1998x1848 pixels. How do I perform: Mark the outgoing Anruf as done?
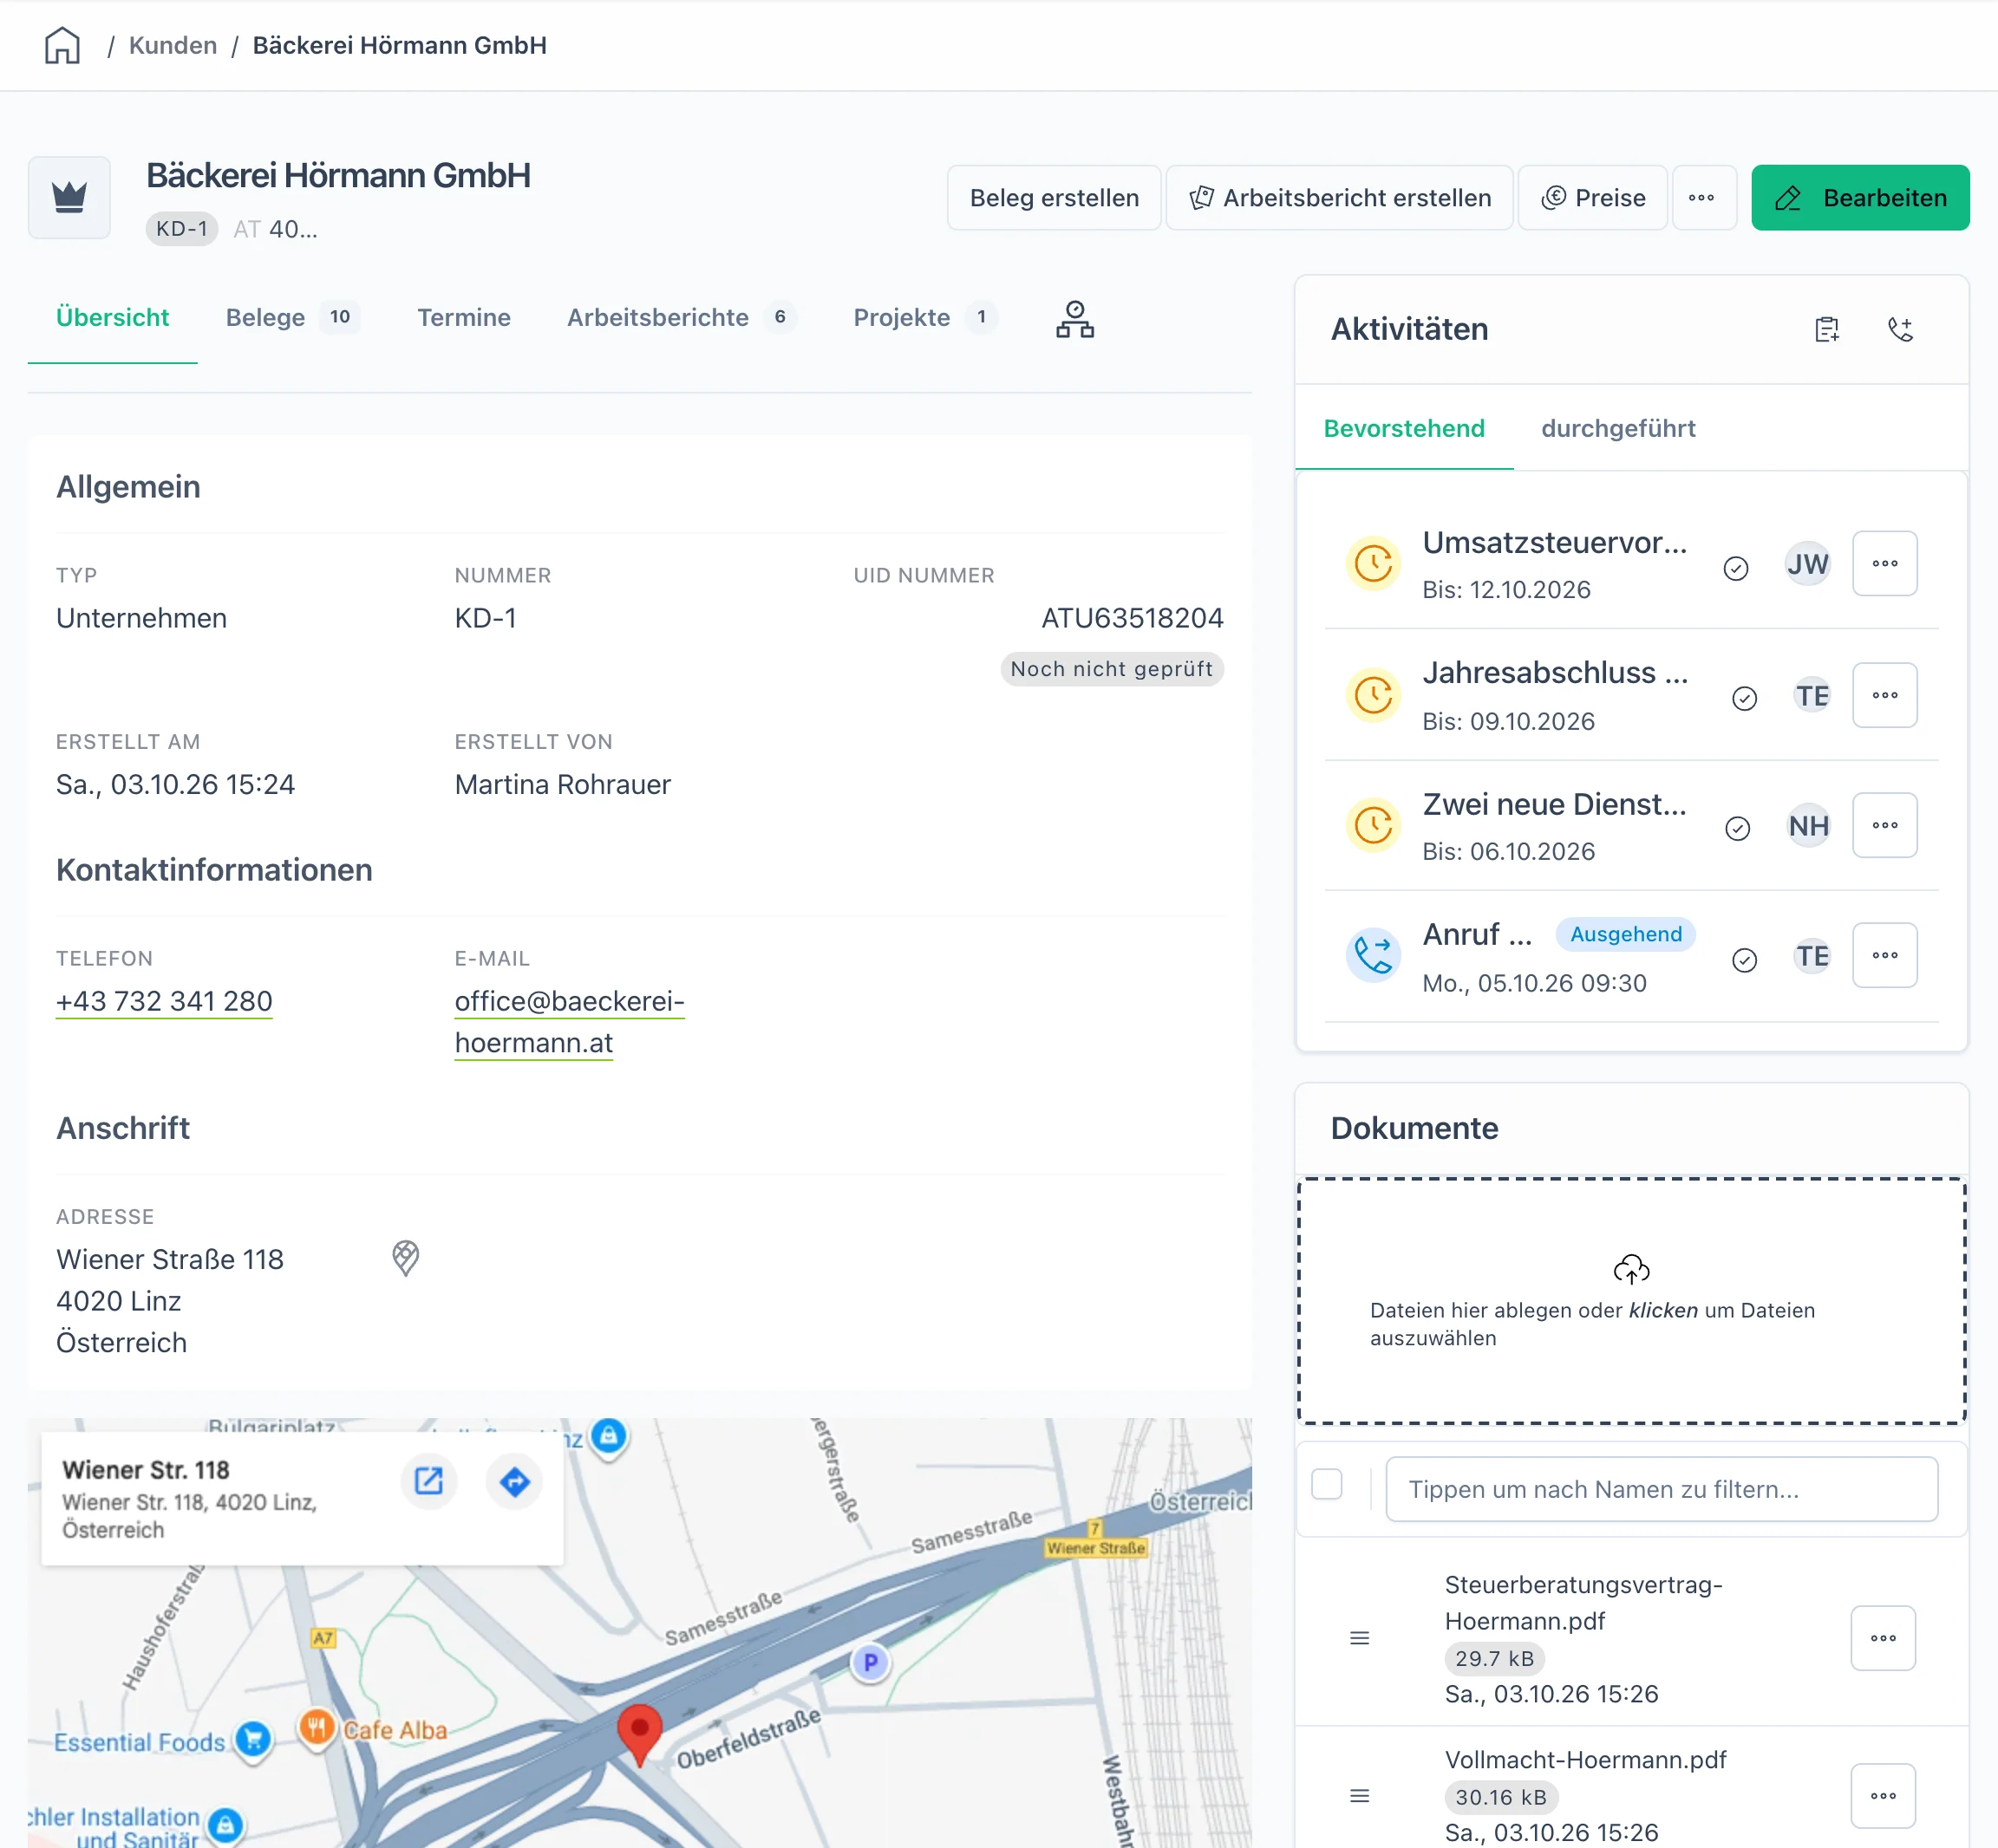click(x=1744, y=960)
